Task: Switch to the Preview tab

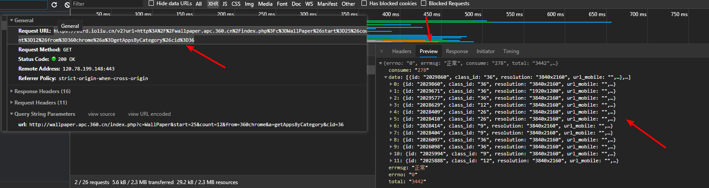Action: tap(429, 51)
